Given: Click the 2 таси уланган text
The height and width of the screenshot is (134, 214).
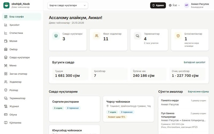Looking at the screenshot, I should pyautogui.click(x=151, y=43).
